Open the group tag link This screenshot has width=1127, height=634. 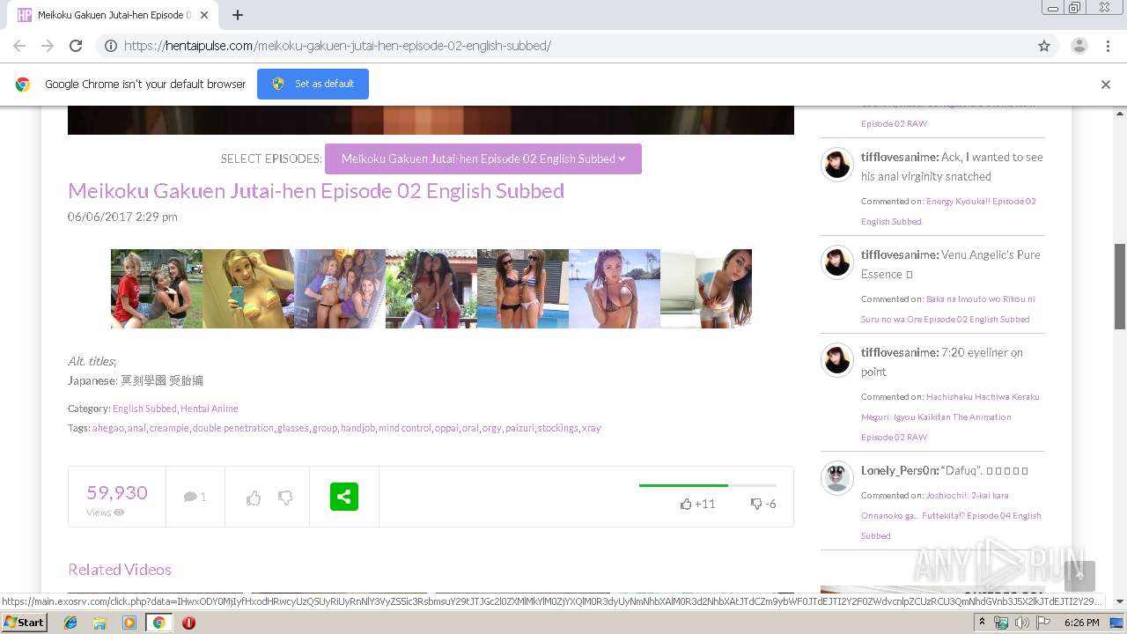325,428
